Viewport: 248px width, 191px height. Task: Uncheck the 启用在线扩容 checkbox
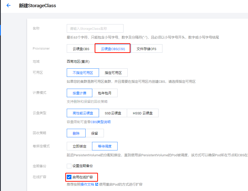coord(69,177)
